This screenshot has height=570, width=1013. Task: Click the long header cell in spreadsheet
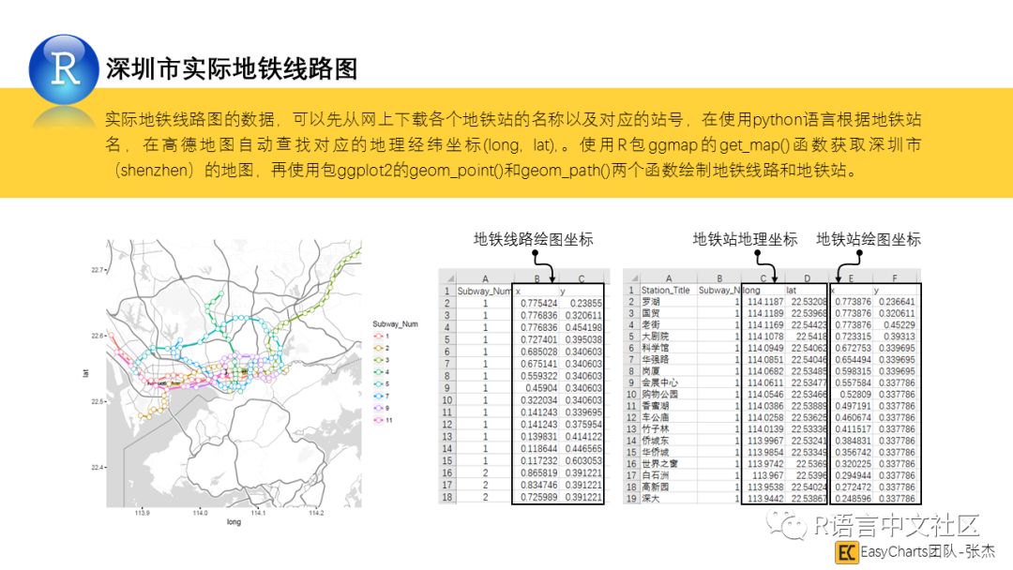(764, 291)
